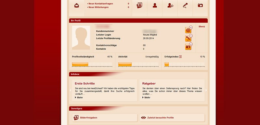Screen dimensions: 260x125
Task: Open the profile person icon in top bar
Action: coord(155,6)
